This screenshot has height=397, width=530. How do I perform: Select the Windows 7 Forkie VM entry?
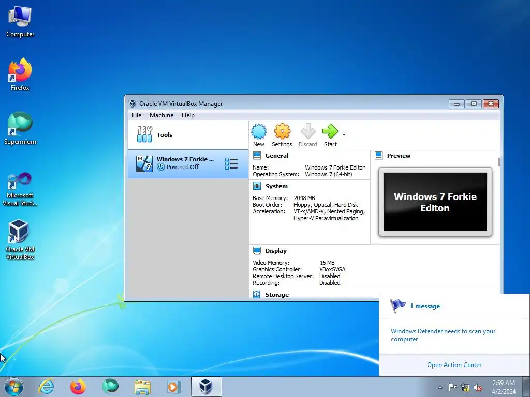pyautogui.click(x=188, y=164)
